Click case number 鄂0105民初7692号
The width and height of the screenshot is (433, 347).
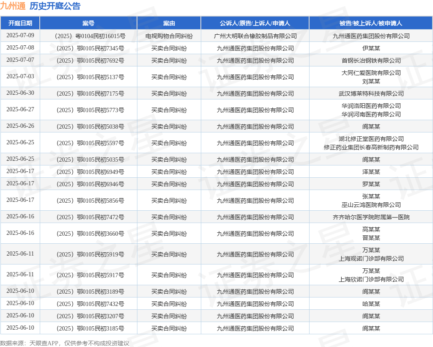click(90, 61)
